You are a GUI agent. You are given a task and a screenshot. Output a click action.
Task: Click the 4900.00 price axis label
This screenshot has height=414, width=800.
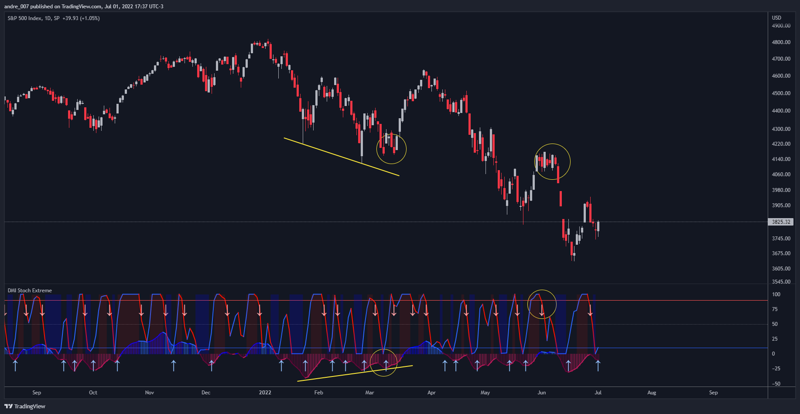781,26
